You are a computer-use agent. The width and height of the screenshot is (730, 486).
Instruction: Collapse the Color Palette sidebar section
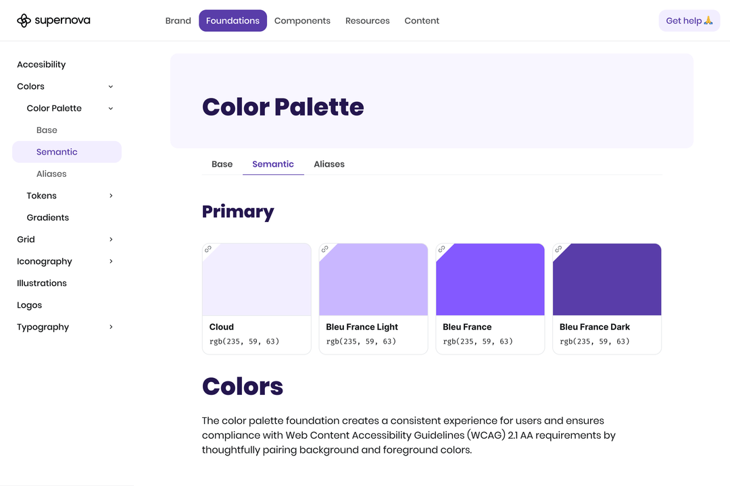click(110, 108)
